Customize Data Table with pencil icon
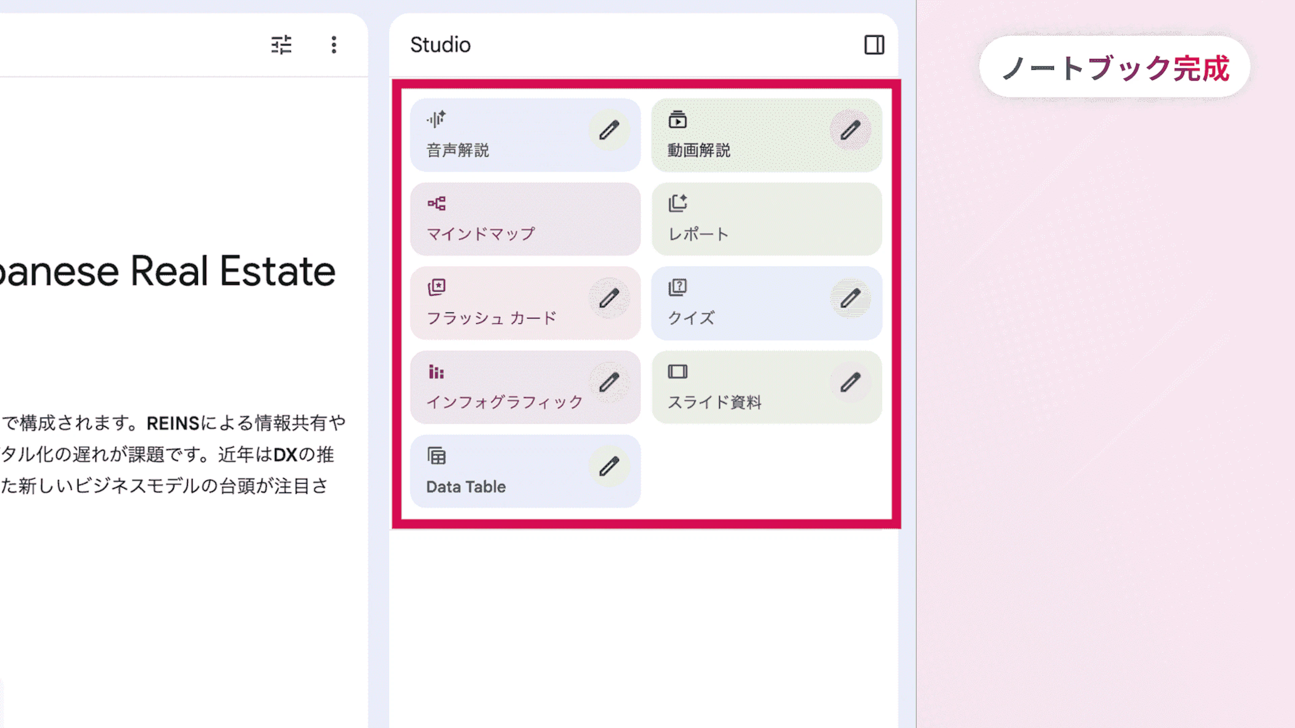The image size is (1295, 728). 609,467
